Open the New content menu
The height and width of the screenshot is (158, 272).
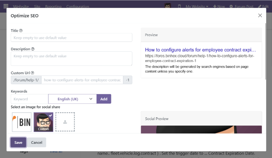point(219,7)
